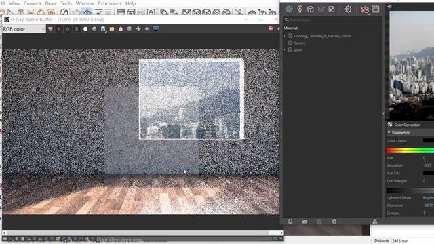Open the Geometry tab with the cube icon
Viewport: 434px width, 244px height.
pyautogui.click(x=311, y=9)
